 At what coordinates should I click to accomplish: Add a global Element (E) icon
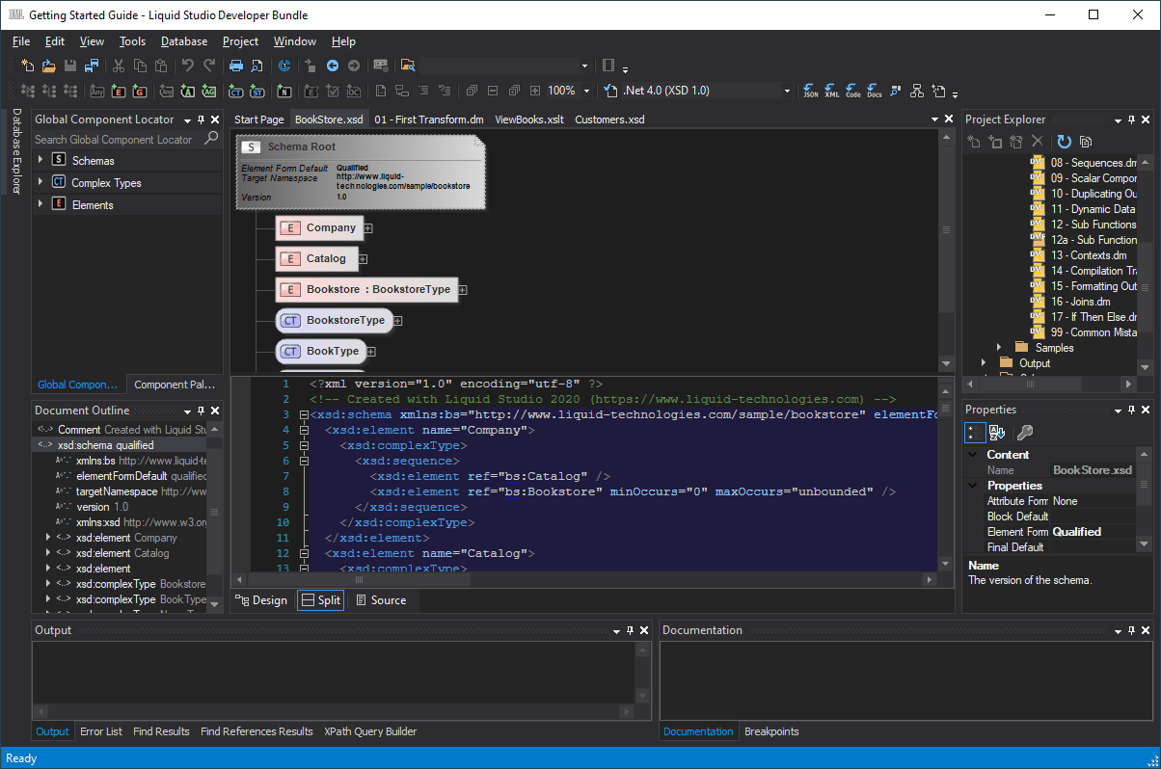[x=119, y=91]
